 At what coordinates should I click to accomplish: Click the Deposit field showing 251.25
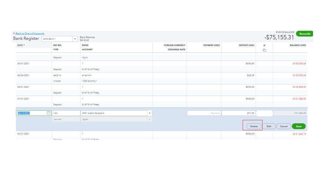coord(238,113)
